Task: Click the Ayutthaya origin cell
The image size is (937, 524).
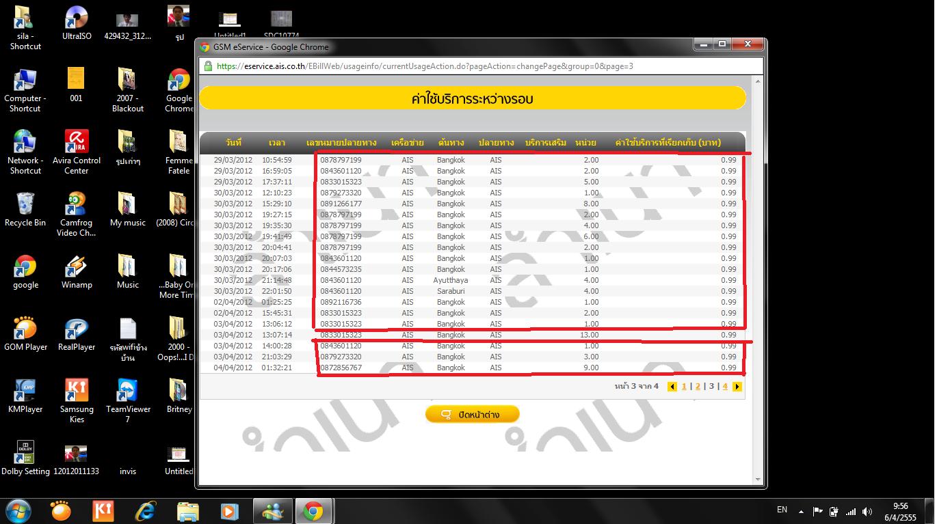Action: coord(451,280)
